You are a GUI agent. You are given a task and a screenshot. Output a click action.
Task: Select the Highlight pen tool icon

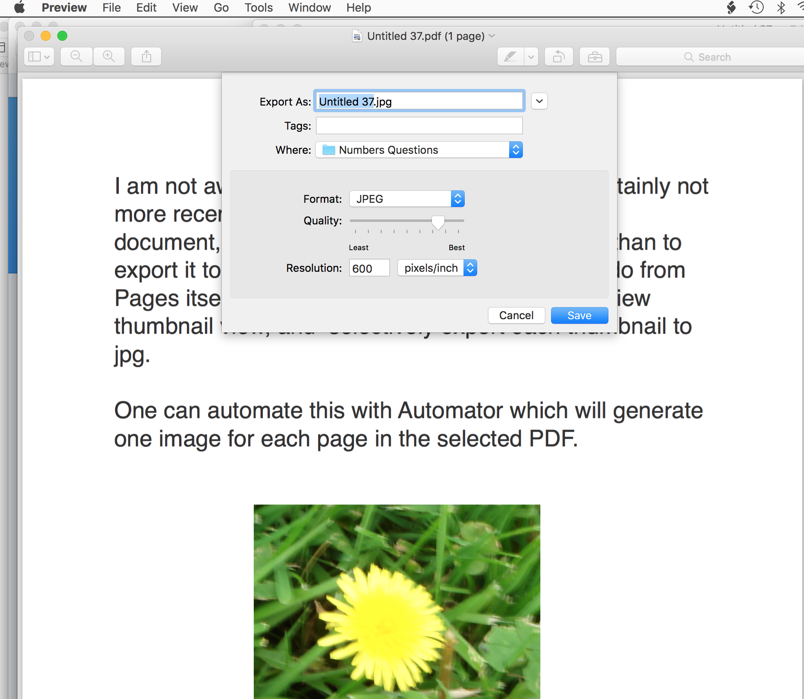pyautogui.click(x=510, y=57)
